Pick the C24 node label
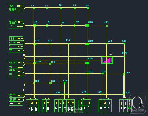148x116 pixels. tap(65, 81)
